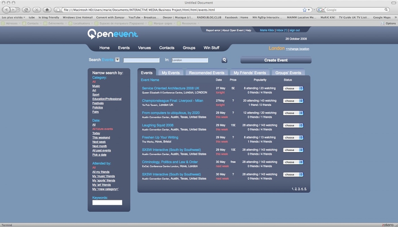Click the Openevent logo
Image resolution: width=398 pixels, height=227 pixels.
click(113, 34)
